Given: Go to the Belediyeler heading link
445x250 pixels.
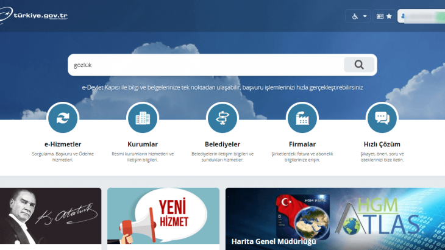Looking at the screenshot, I should (x=222, y=145).
